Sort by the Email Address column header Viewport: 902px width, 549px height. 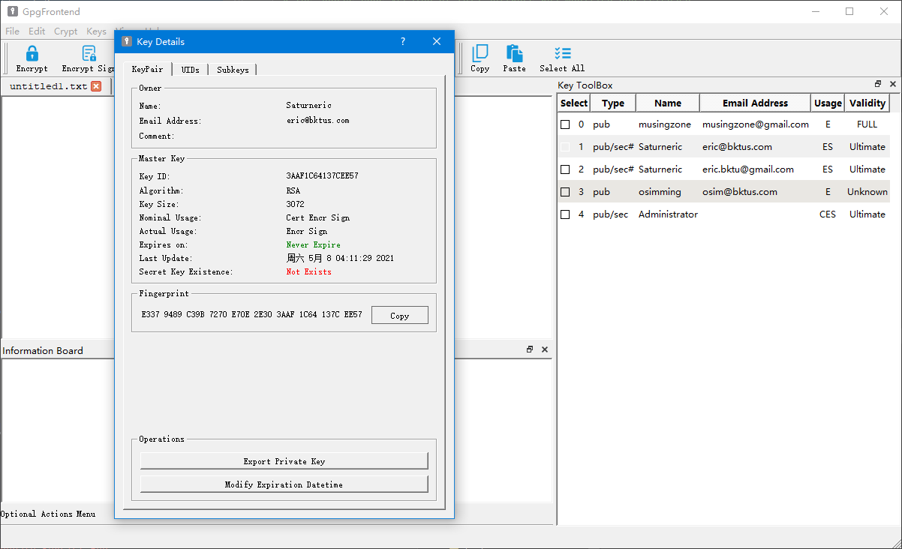coord(755,103)
